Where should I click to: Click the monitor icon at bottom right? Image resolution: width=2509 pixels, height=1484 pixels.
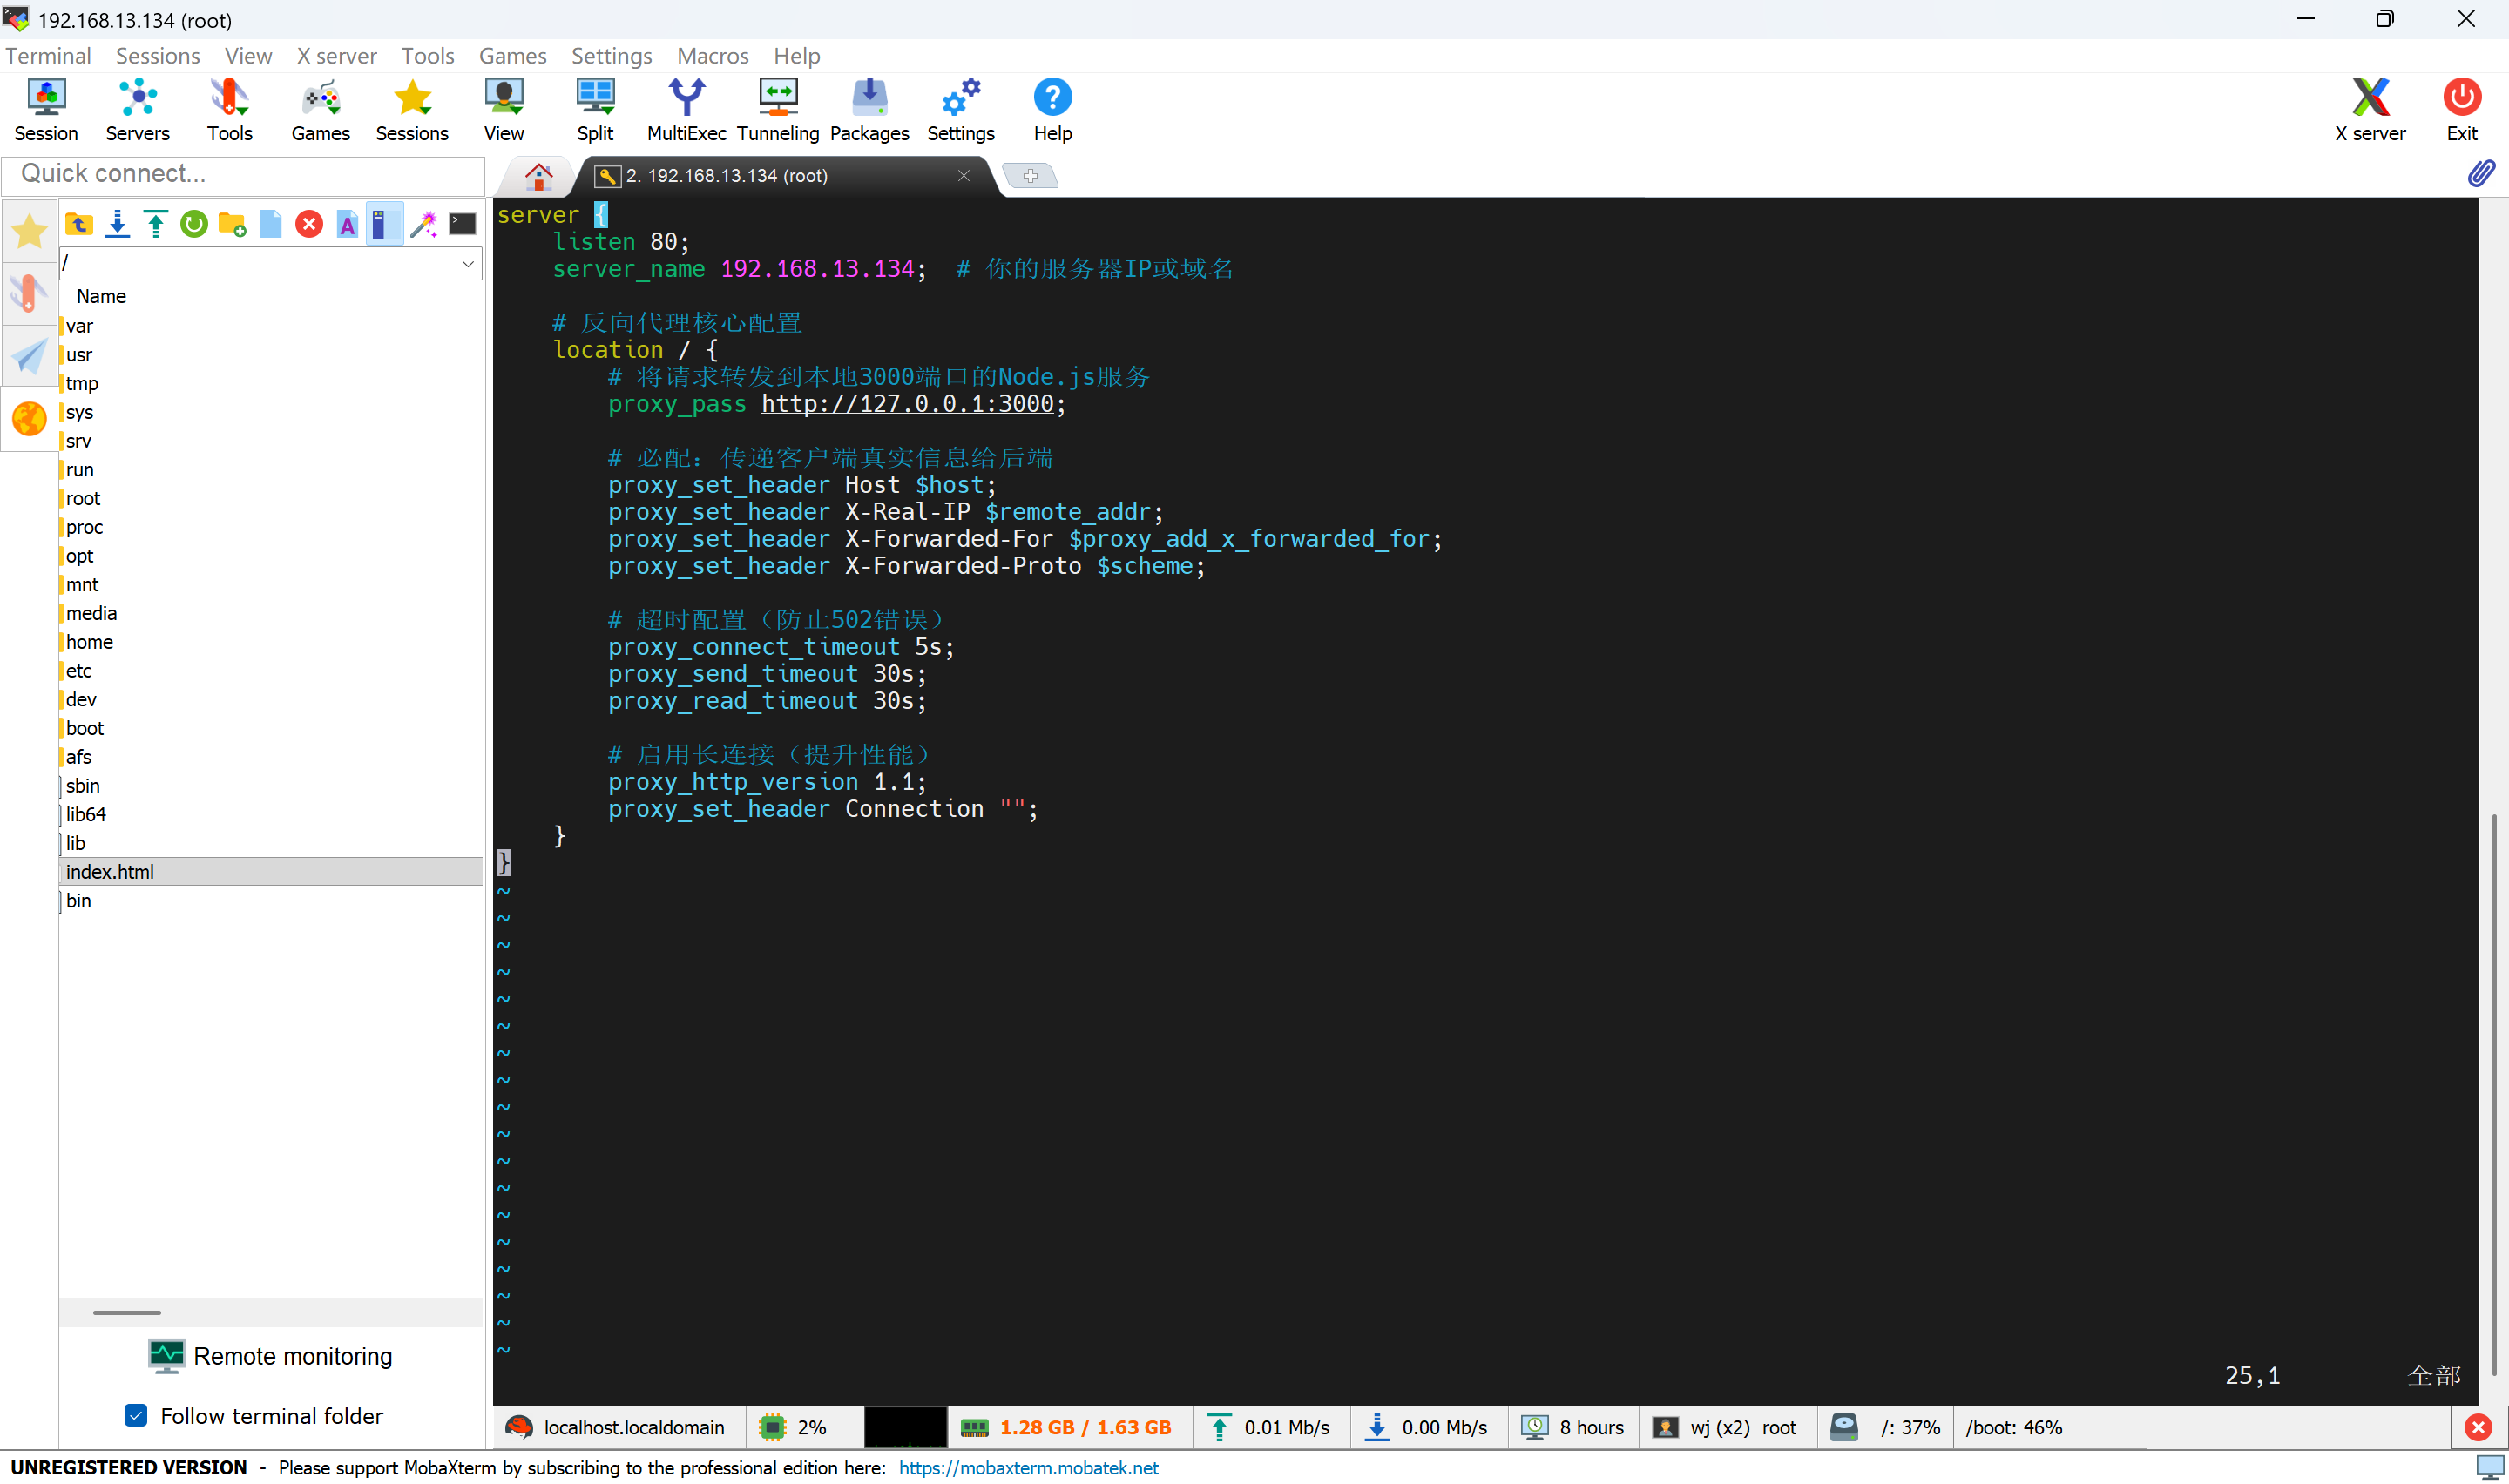click(2489, 1467)
